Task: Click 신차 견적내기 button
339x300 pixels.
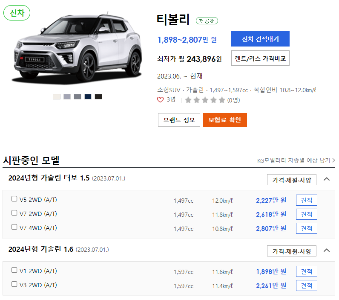Action: pos(260,39)
